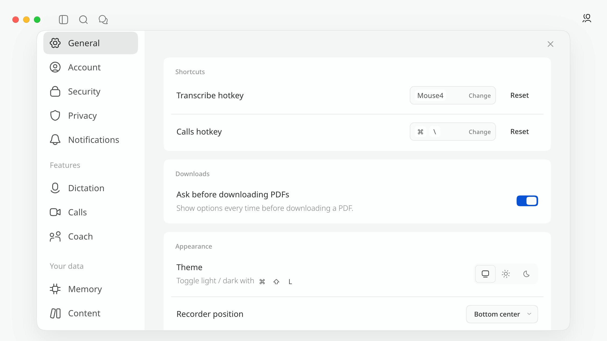Open the user profile icon
Viewport: 607px width, 341px height.
pos(587,18)
